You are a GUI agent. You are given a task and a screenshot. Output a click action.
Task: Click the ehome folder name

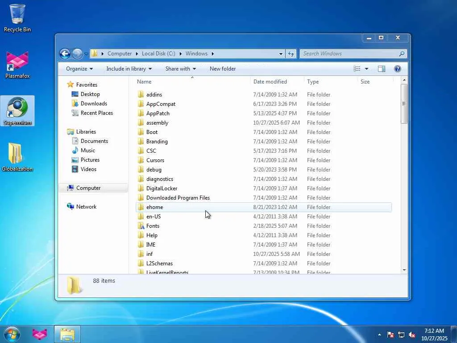click(x=155, y=207)
